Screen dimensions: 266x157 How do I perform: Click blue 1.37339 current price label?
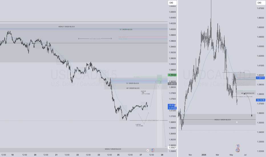172,108
